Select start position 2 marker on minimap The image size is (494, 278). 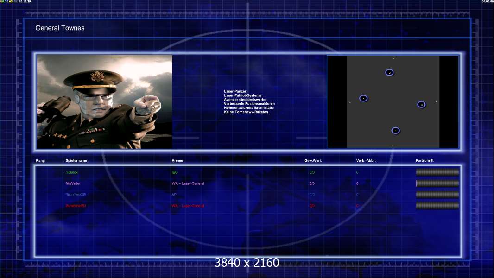coord(389,73)
